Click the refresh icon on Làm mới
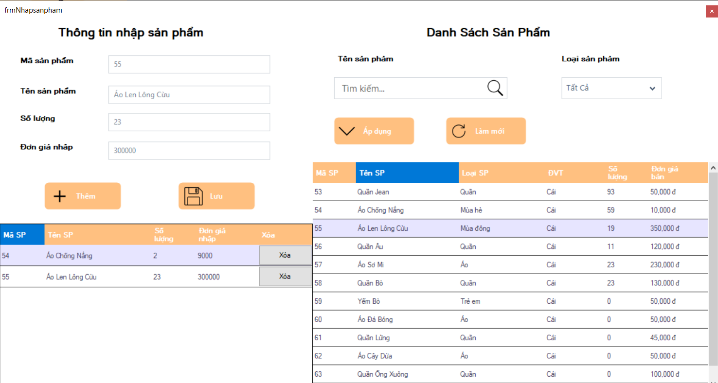 click(459, 131)
